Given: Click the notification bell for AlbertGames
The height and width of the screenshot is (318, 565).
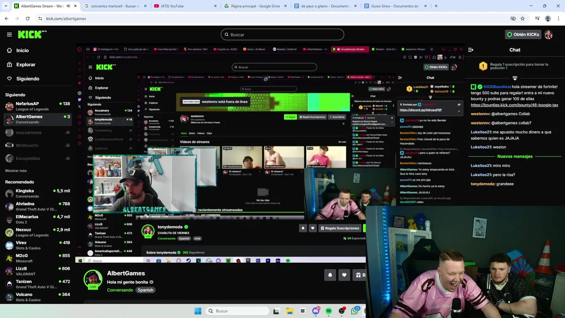Looking at the screenshot, I should tap(330, 275).
